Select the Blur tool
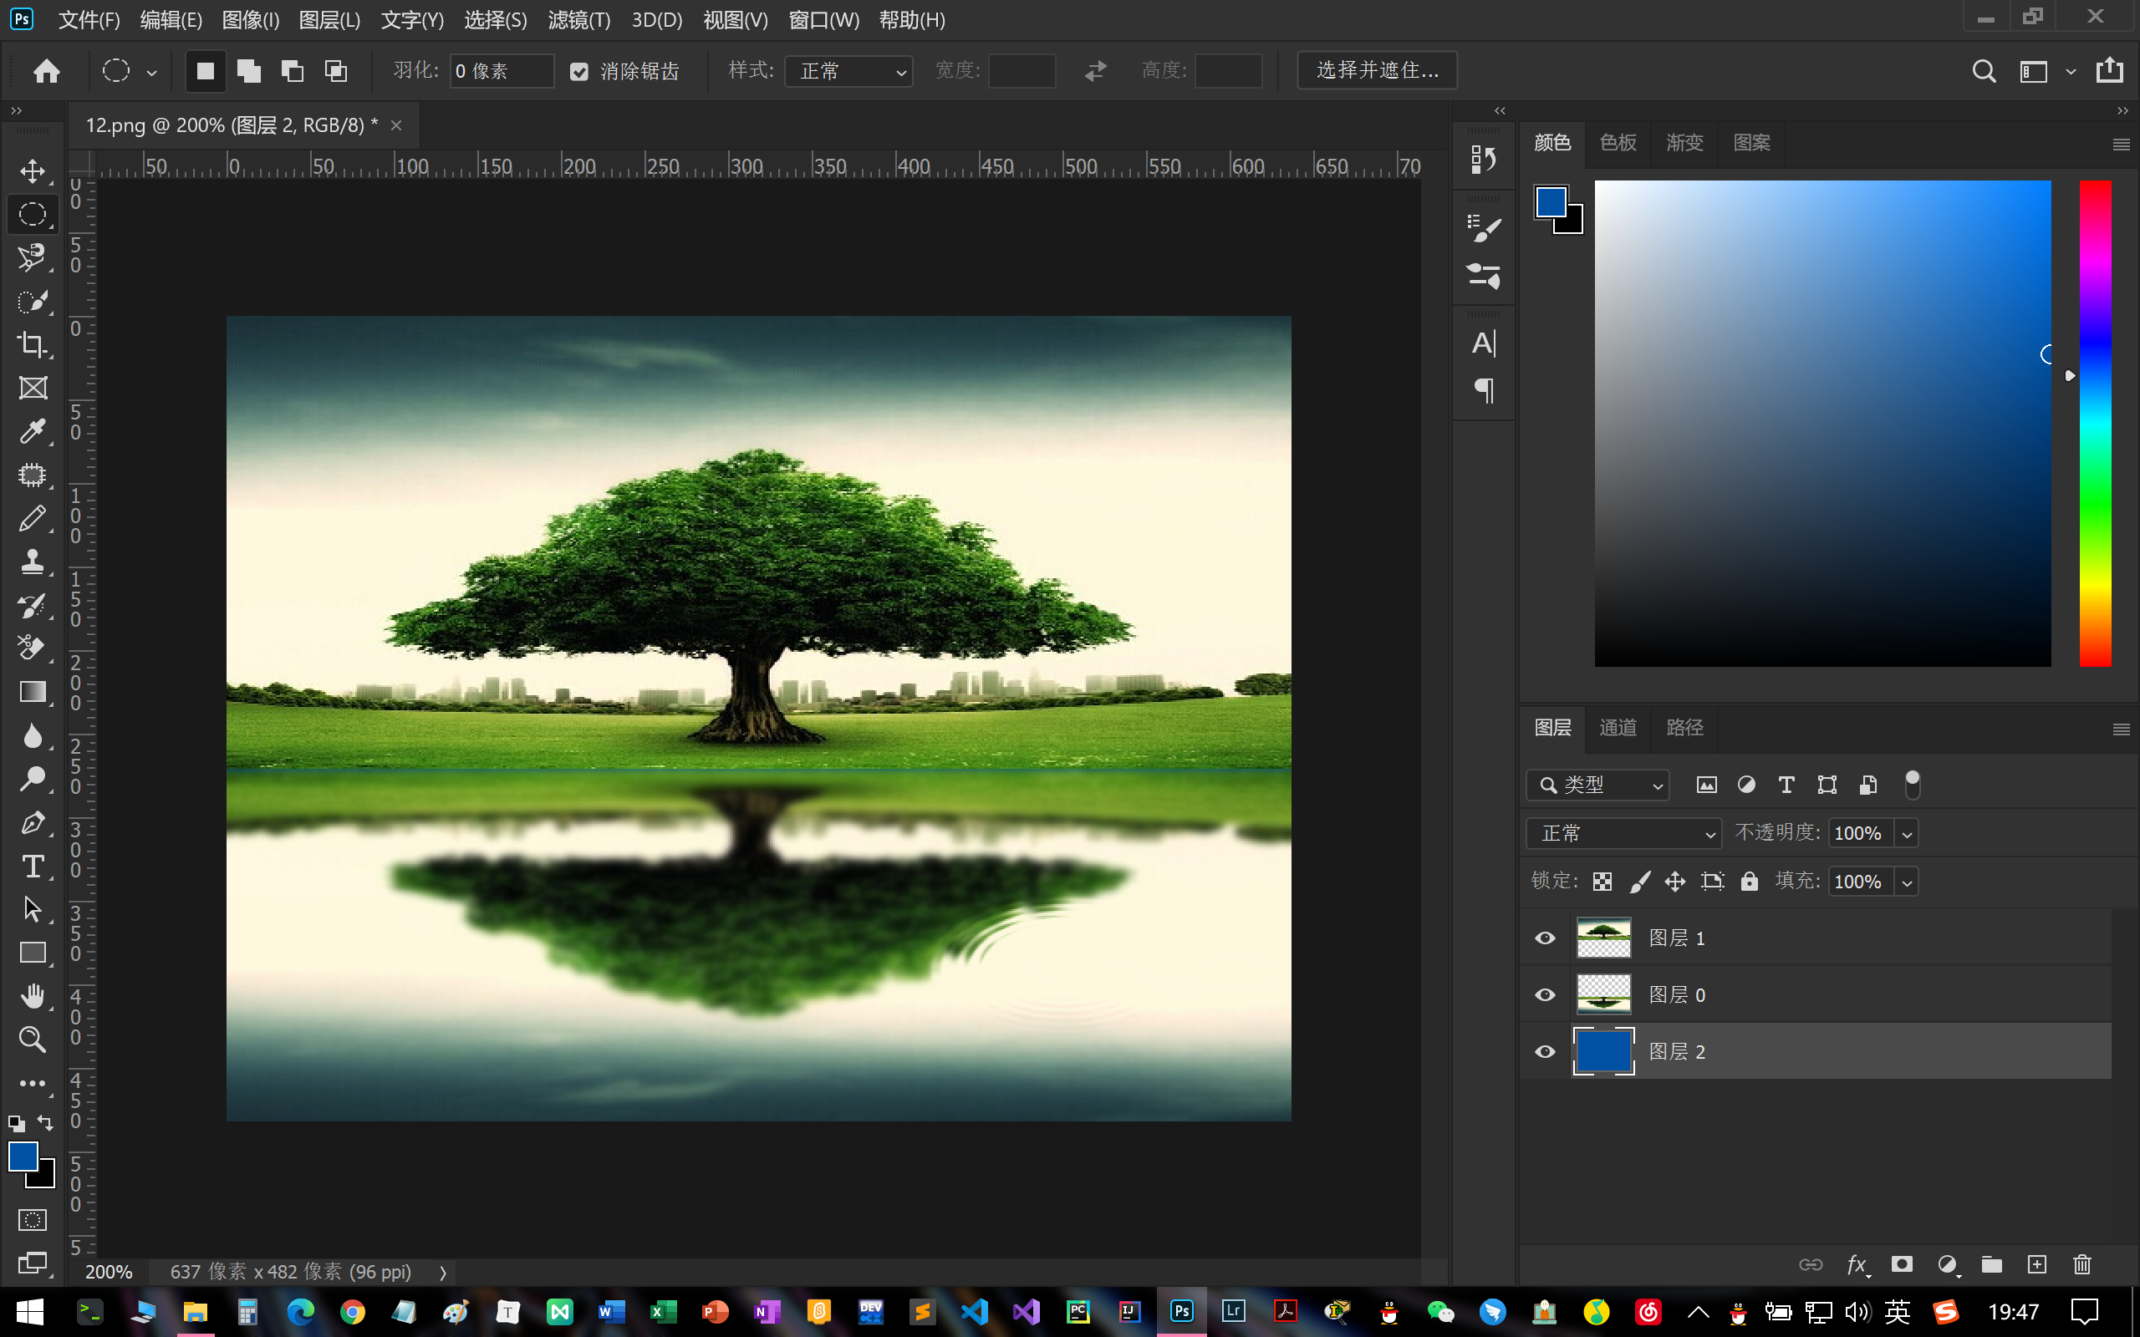The image size is (2140, 1337). (33, 735)
